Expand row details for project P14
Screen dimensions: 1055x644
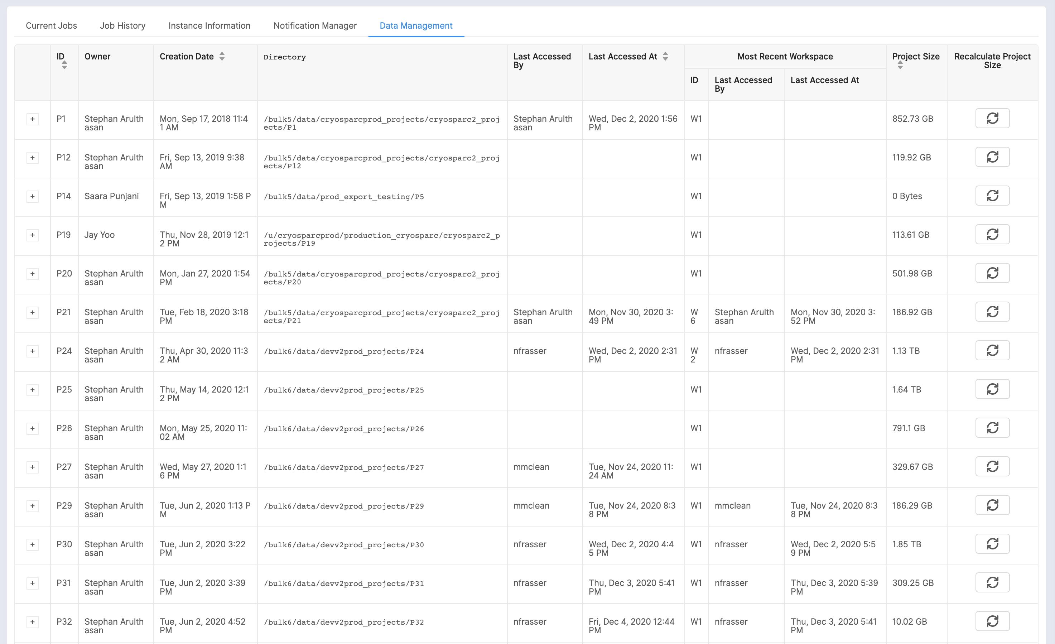click(33, 197)
